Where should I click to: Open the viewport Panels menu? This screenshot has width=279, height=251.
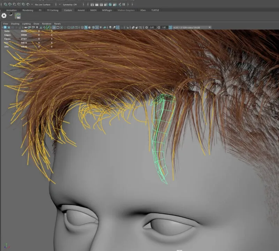[58, 24]
